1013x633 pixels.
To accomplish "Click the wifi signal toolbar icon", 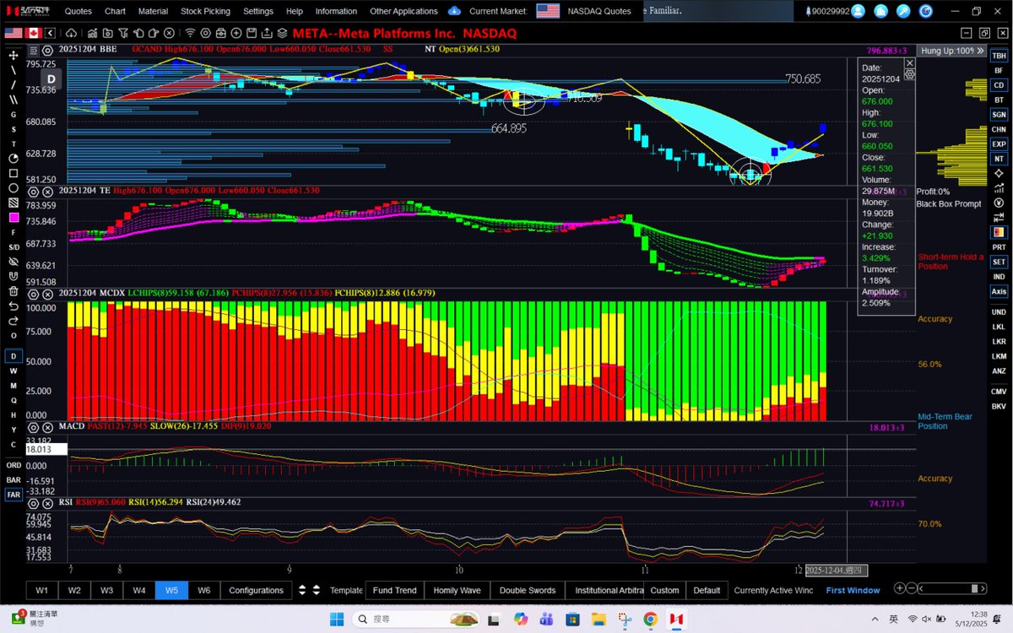I will (x=191, y=33).
